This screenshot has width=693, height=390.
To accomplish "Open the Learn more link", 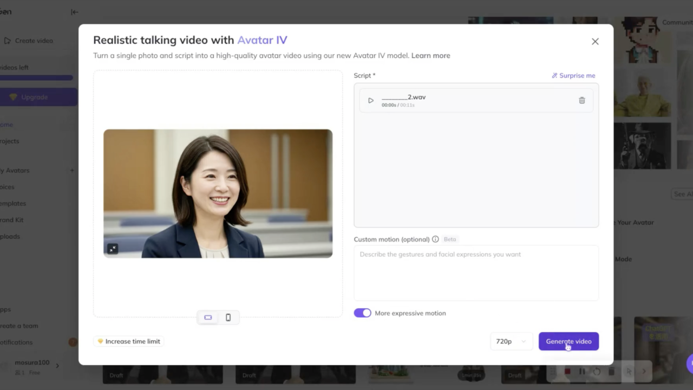I will click(430, 55).
